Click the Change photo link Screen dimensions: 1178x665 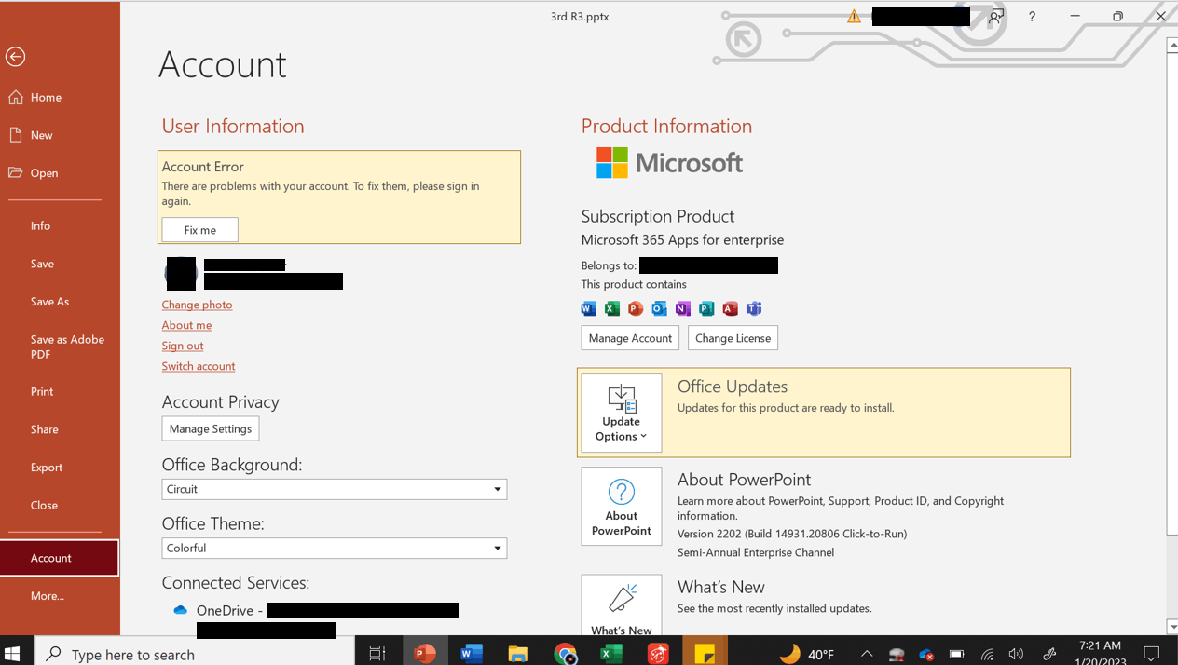[x=197, y=305]
